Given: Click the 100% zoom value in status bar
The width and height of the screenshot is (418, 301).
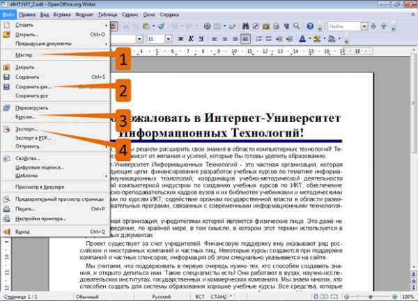Looking at the screenshot, I should tap(408, 296).
